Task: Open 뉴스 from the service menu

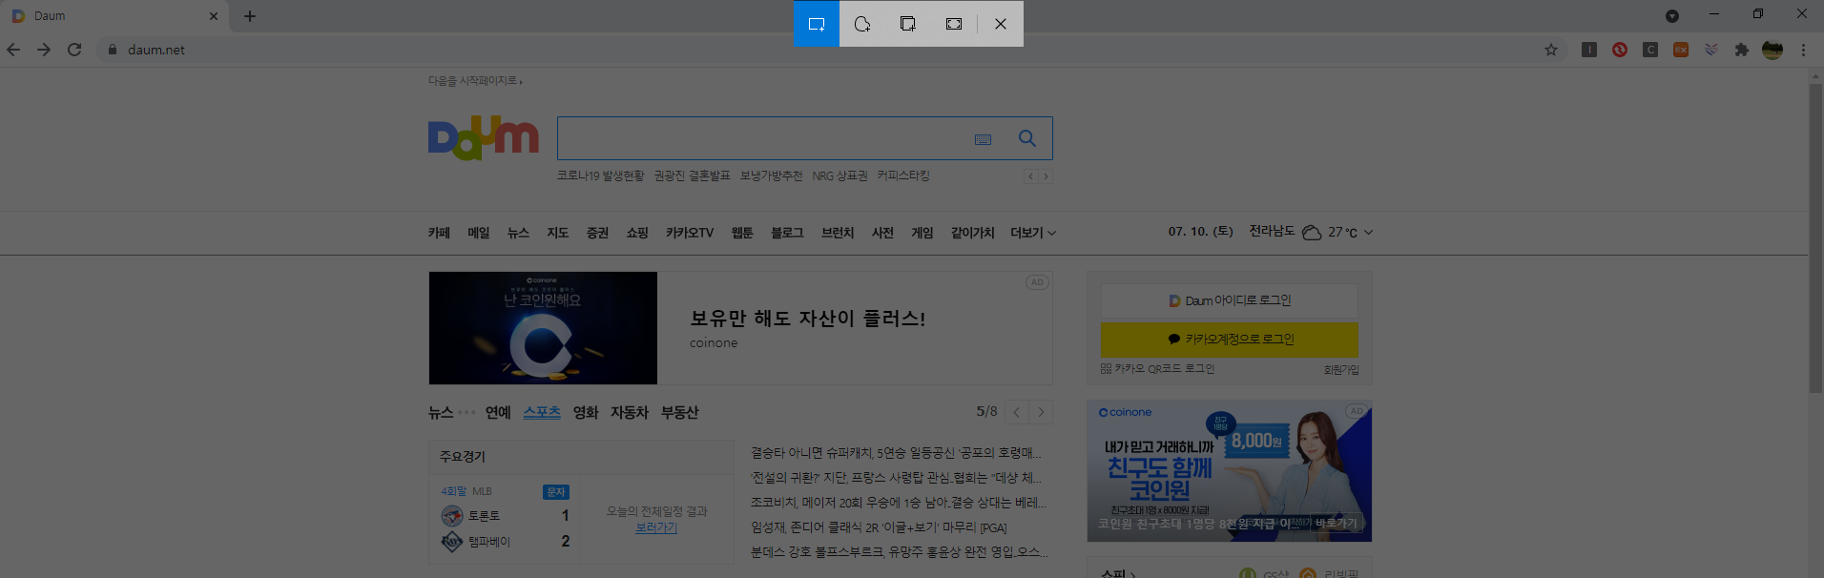Action: click(x=518, y=233)
